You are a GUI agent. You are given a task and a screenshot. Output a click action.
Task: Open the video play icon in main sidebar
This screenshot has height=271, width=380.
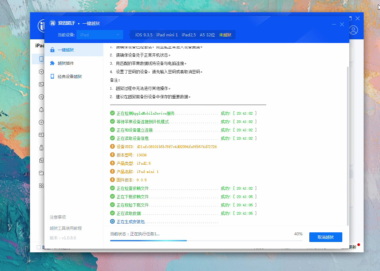tap(41, 122)
